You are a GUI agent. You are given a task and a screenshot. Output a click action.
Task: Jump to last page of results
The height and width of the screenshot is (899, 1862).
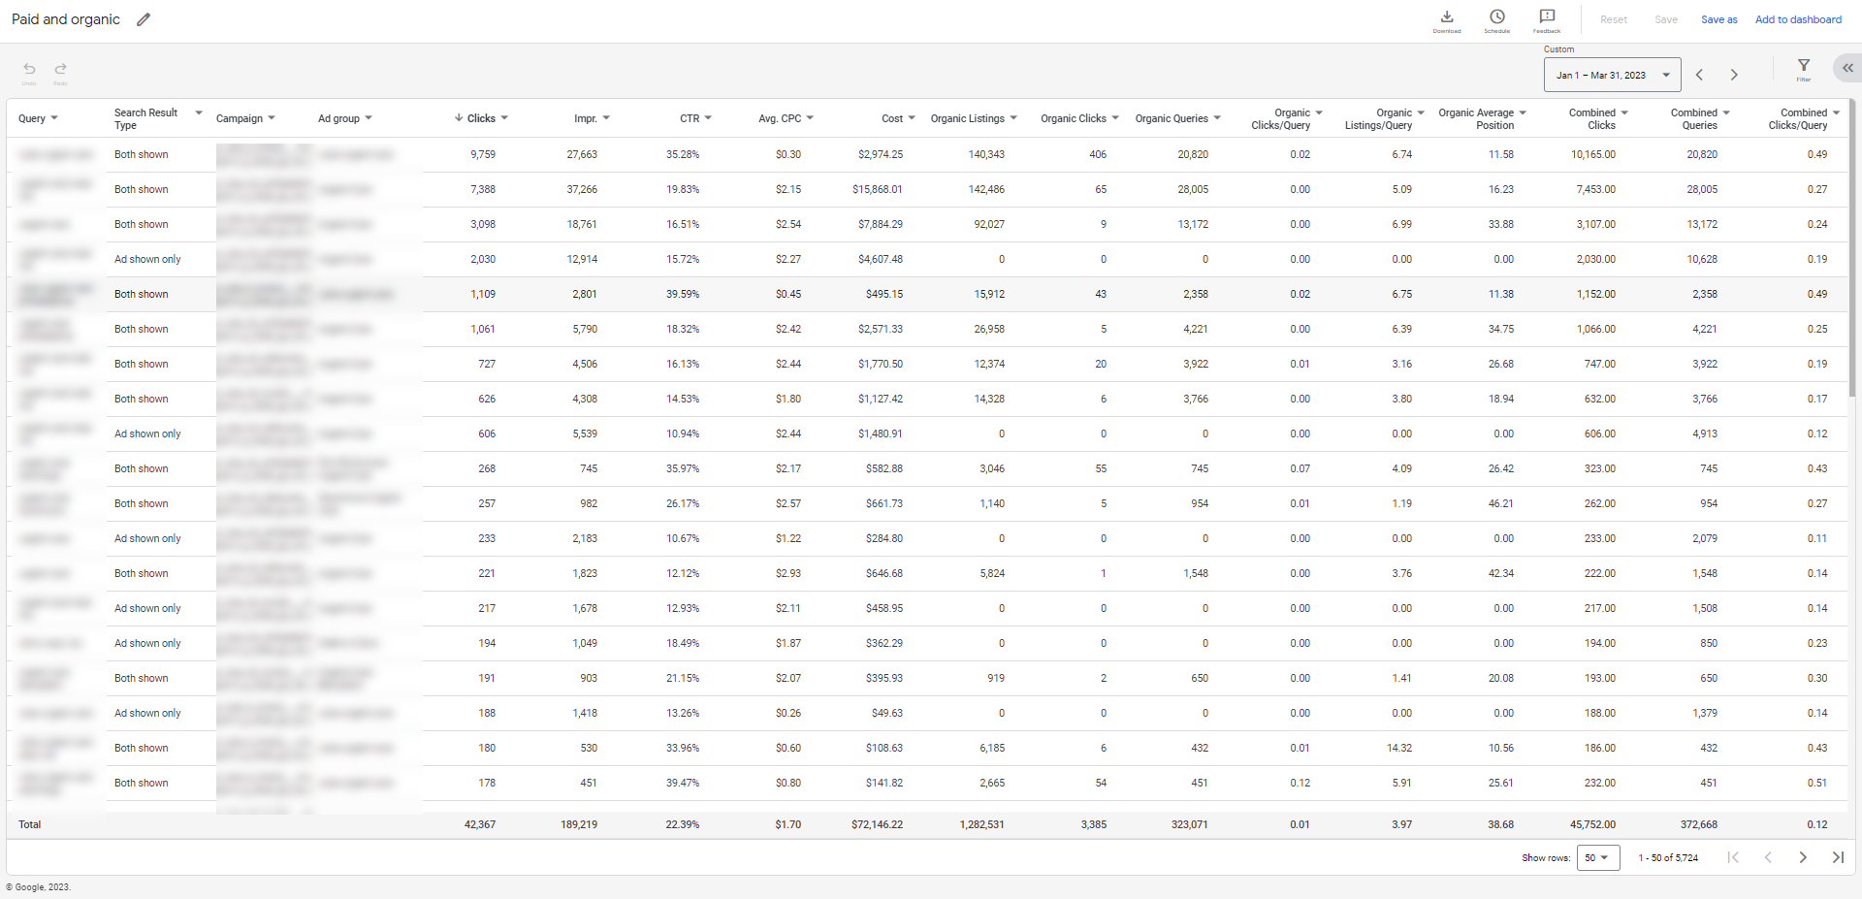point(1838,857)
